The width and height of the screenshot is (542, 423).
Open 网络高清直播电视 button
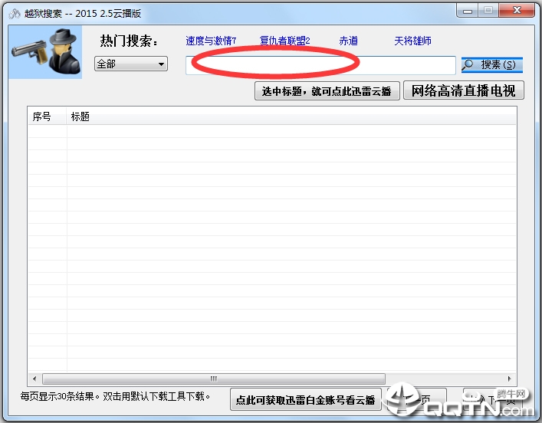(x=464, y=90)
